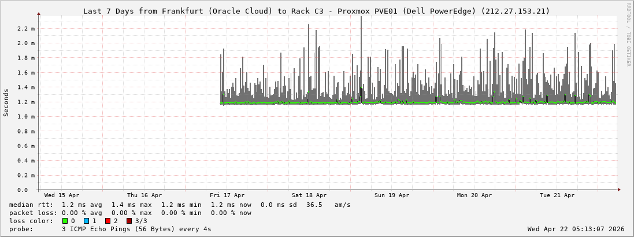Click the Sat 18 Apr axis label
Viewport: 634px width, 237px height.
pos(309,195)
